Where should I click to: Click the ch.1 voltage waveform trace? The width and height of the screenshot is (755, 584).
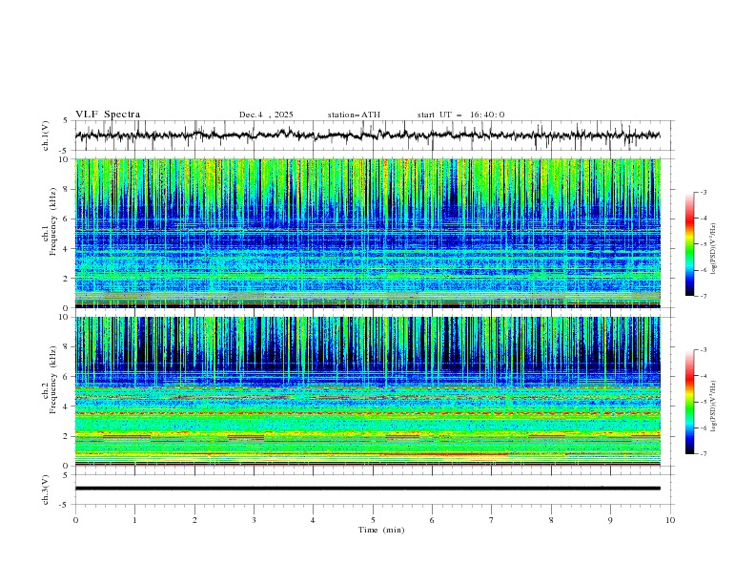(367, 136)
